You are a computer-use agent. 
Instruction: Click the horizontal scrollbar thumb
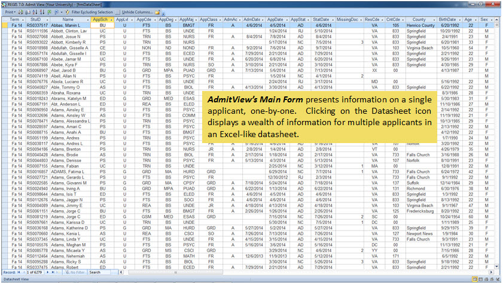(x=176, y=272)
